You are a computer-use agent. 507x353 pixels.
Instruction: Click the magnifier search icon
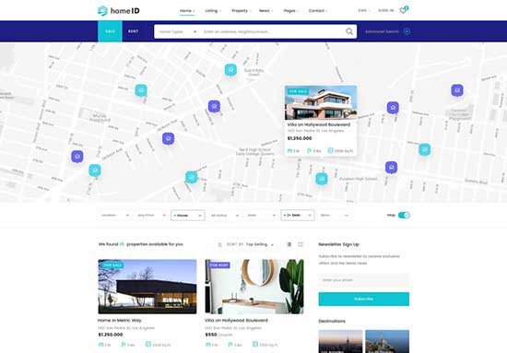[x=349, y=31]
